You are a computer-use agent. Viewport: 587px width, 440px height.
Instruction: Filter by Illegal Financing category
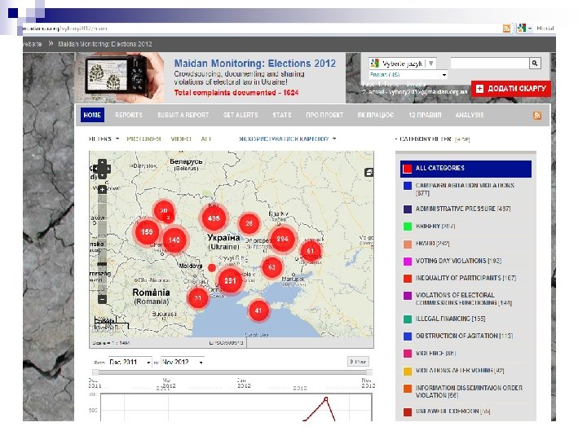tap(444, 319)
